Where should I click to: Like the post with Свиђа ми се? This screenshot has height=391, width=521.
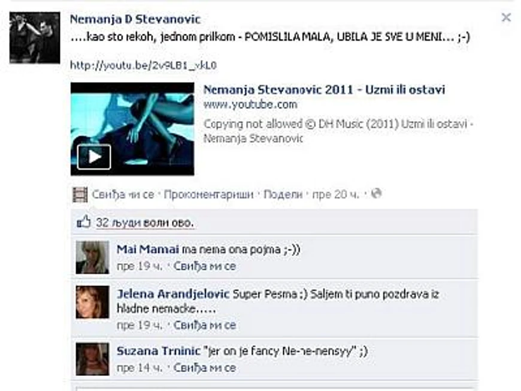[x=123, y=194]
